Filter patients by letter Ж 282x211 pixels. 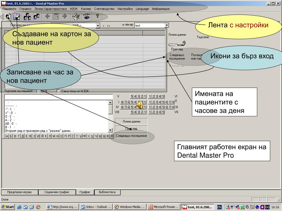[x=30, y=136]
